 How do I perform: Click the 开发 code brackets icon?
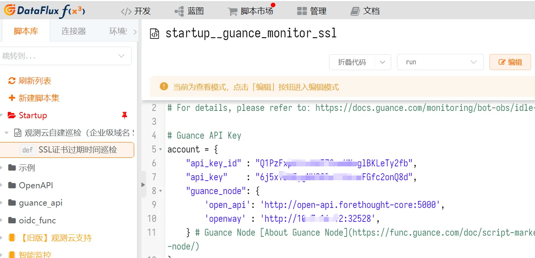point(126,12)
